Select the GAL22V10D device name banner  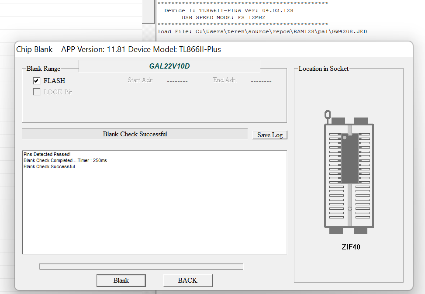coord(169,66)
